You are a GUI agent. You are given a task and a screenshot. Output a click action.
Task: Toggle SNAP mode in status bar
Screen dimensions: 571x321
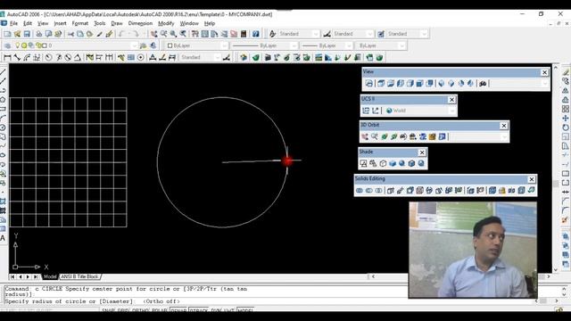pyautogui.click(x=108, y=310)
